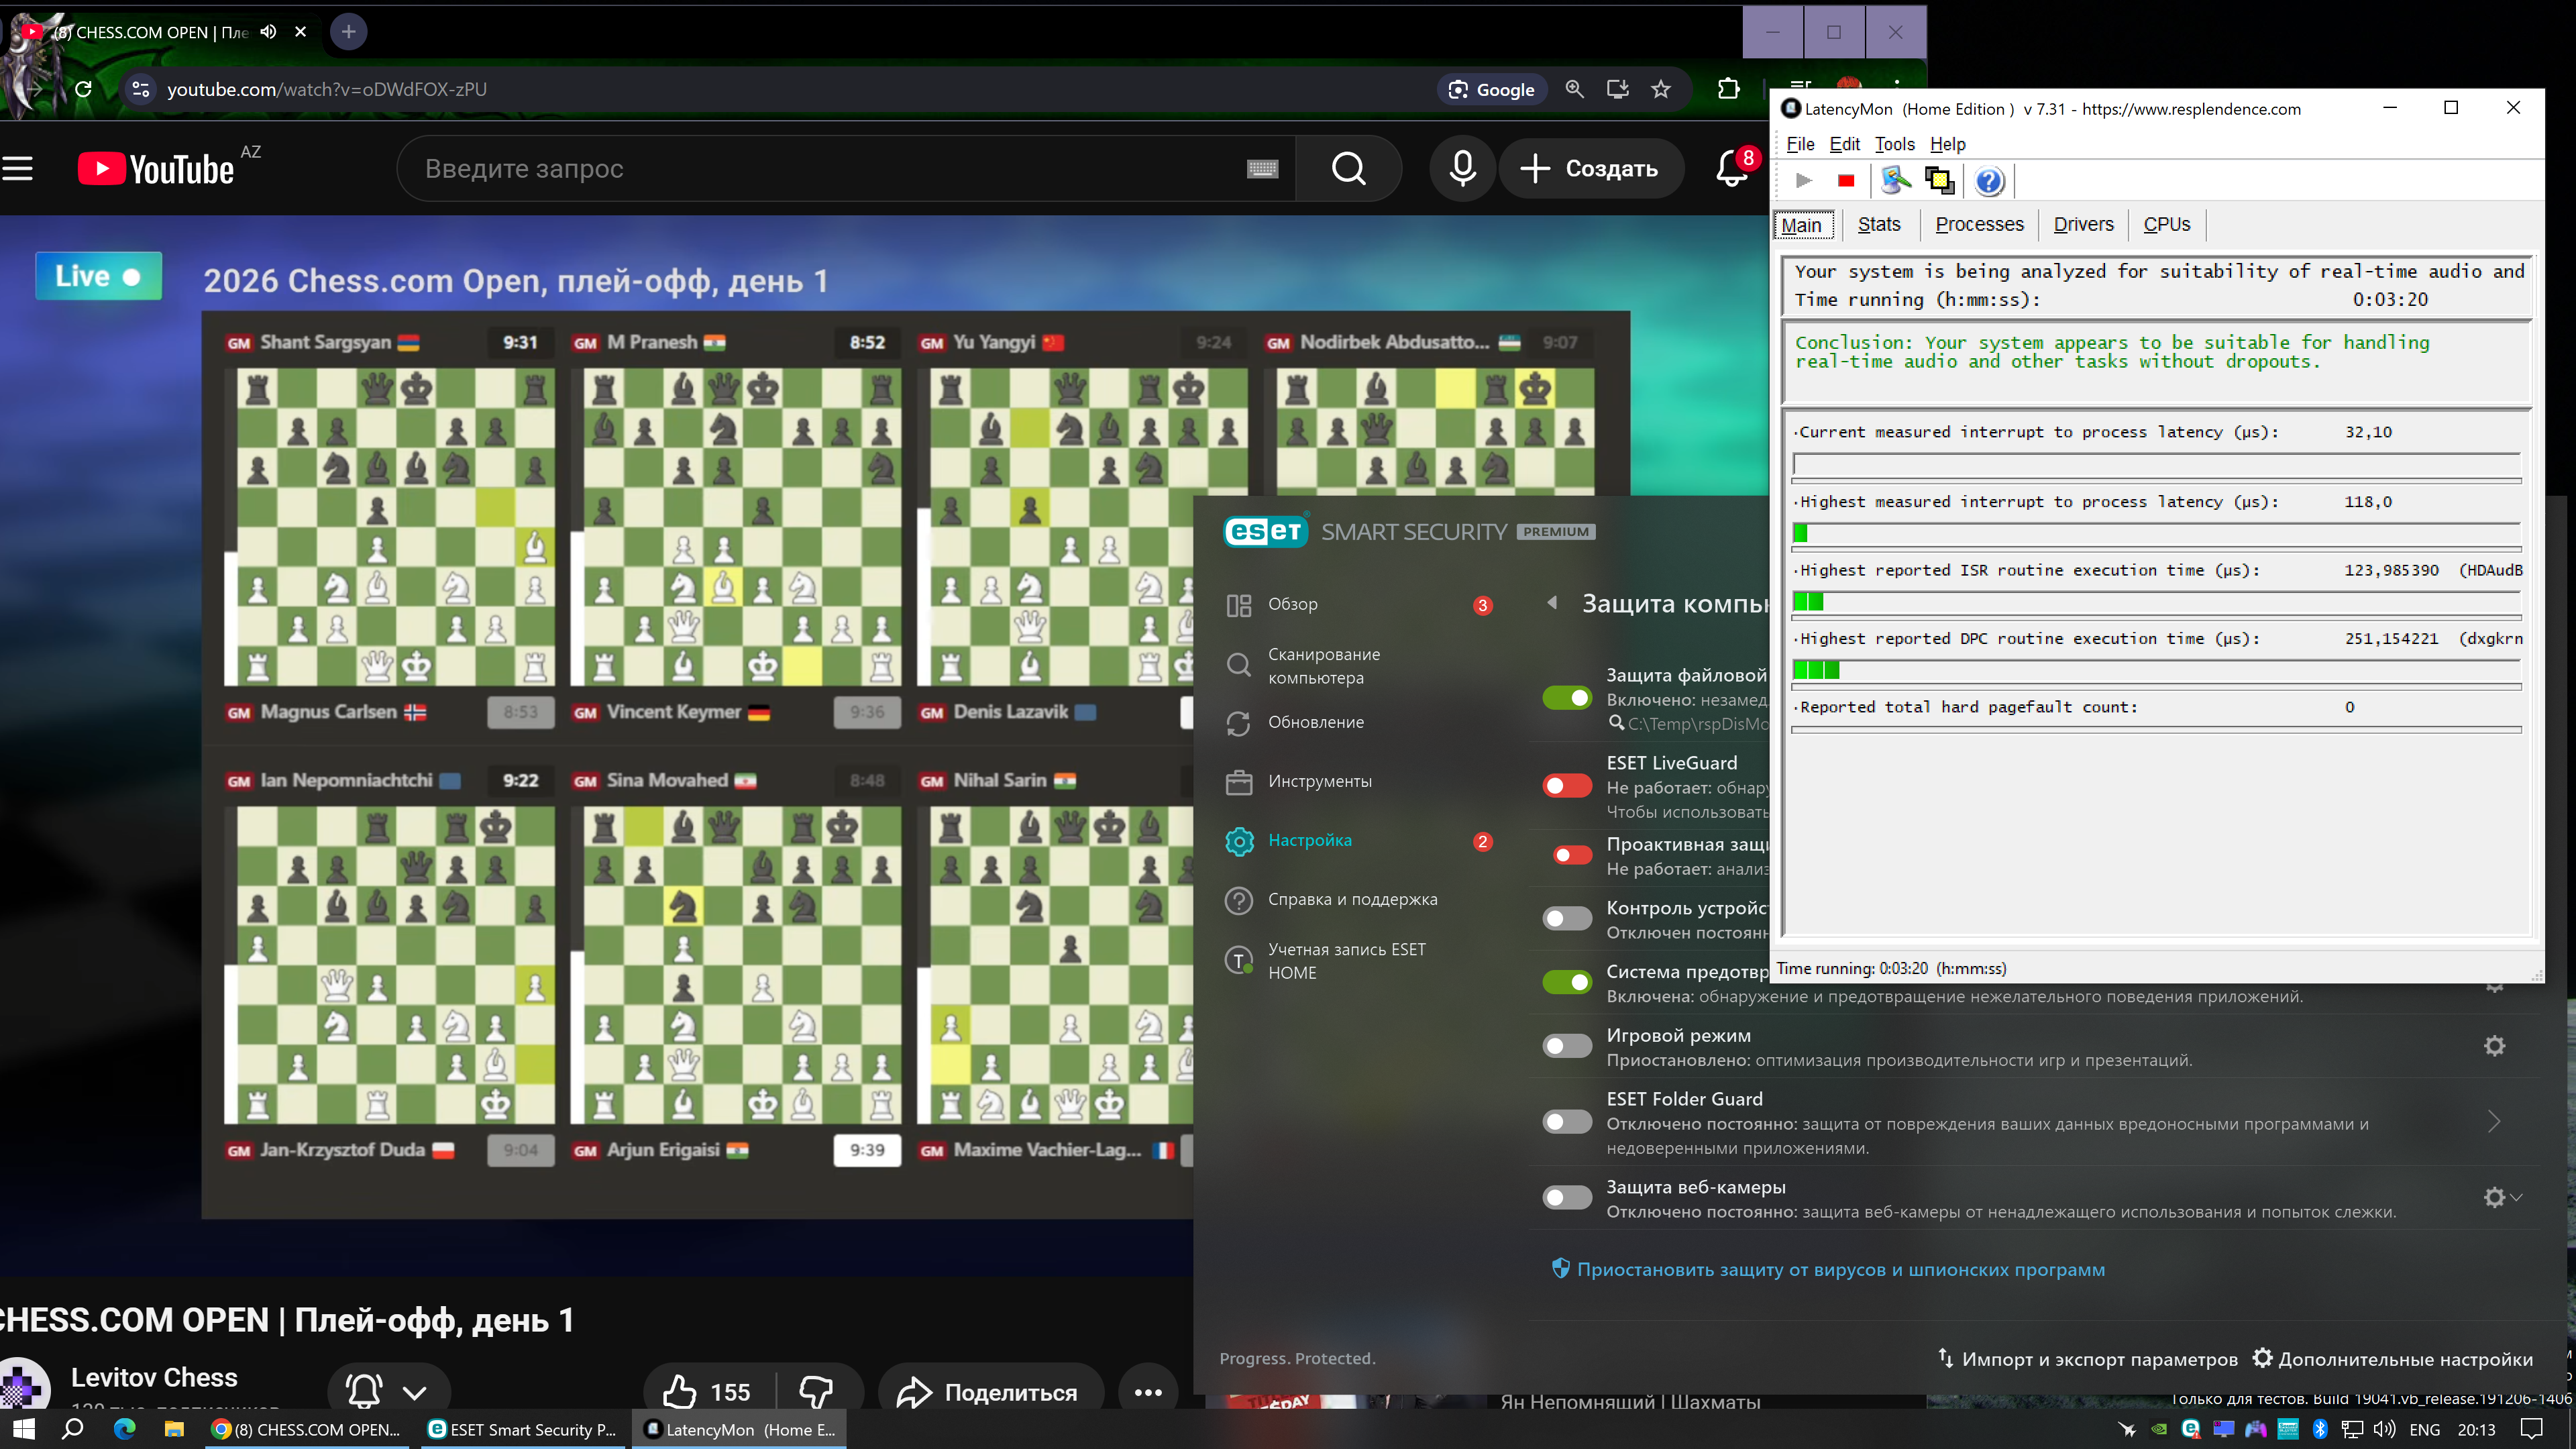Bookmark this page with the star icon

1661,89
